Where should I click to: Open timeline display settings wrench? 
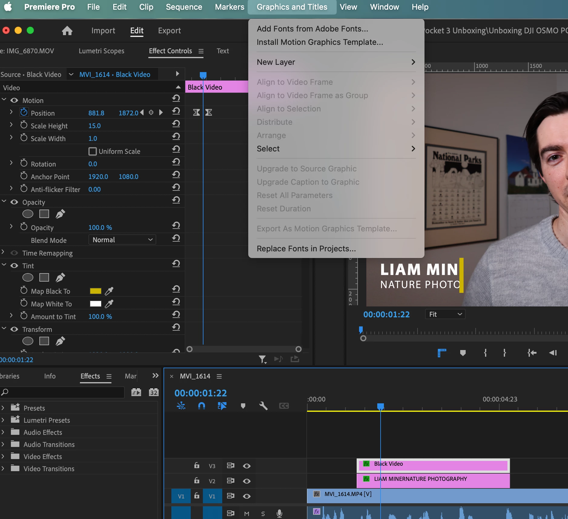[263, 406]
